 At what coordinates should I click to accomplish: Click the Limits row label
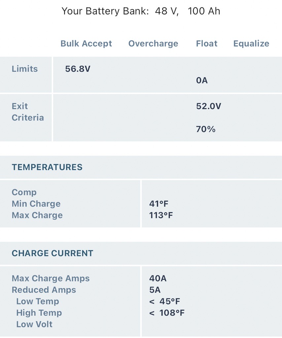tap(25, 69)
